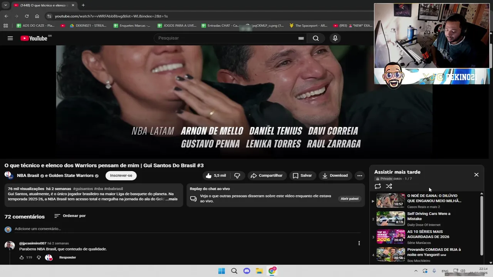Open a new browser tab

point(83,5)
